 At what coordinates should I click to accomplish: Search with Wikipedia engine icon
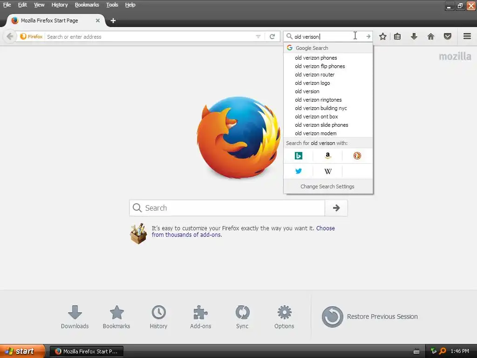click(x=327, y=171)
